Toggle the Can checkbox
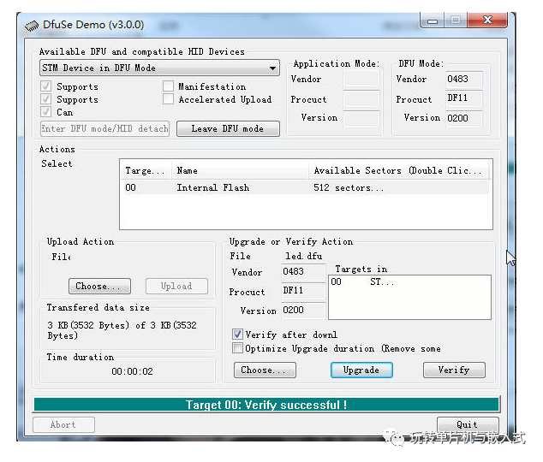543x462 pixels. point(45,112)
